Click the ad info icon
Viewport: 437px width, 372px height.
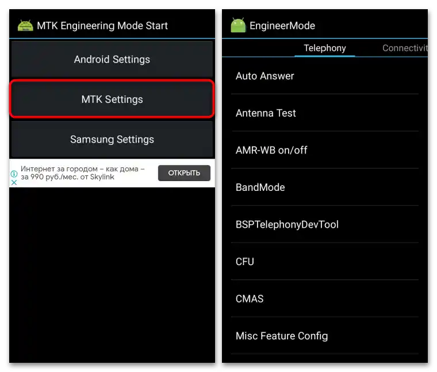14,173
